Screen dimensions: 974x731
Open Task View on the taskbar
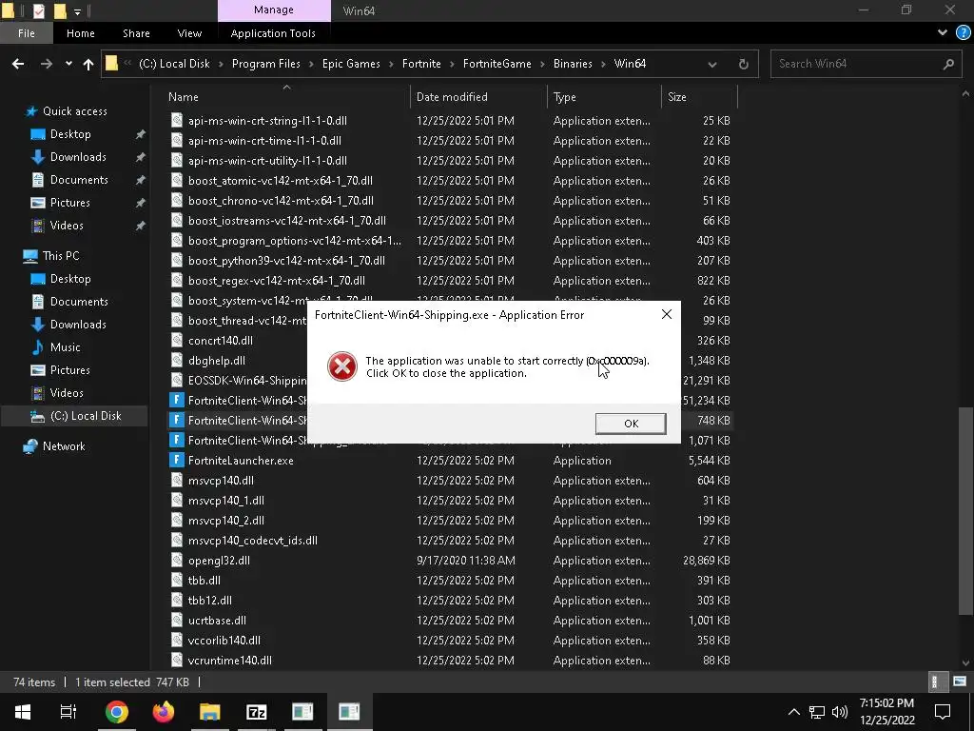tap(68, 712)
